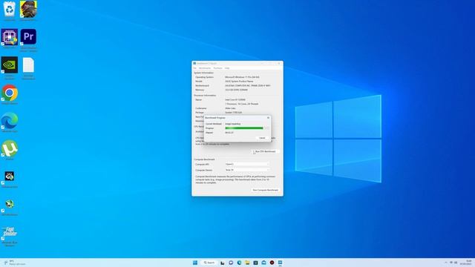Viewport: 475px width, 267px height.
Task: Close the Geekbench window
Action: point(279,63)
